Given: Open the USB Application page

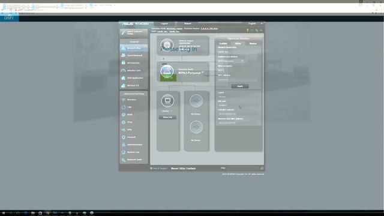Looking at the screenshot, I should click(x=134, y=78).
